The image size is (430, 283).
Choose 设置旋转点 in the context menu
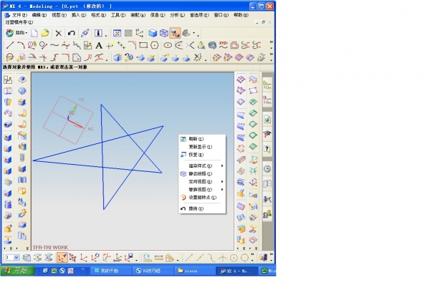click(202, 198)
